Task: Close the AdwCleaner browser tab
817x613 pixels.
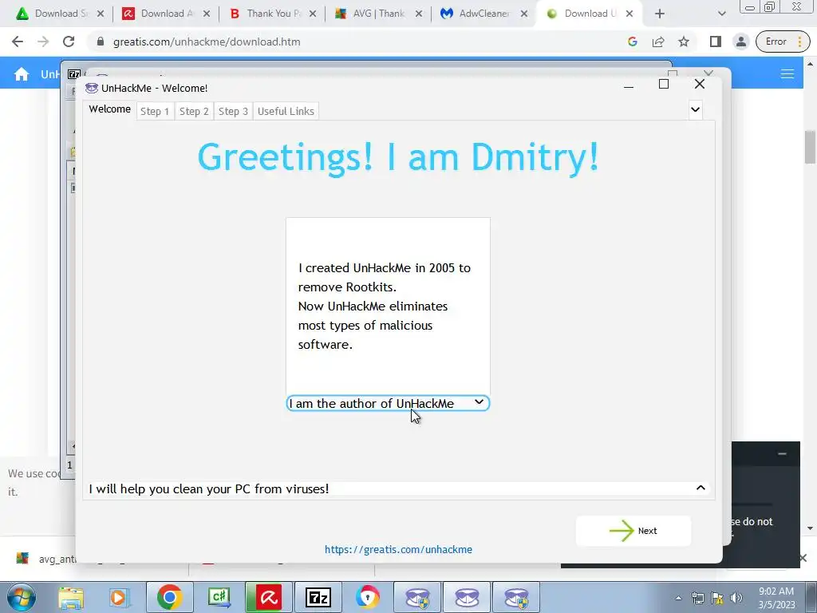Action: (524, 14)
